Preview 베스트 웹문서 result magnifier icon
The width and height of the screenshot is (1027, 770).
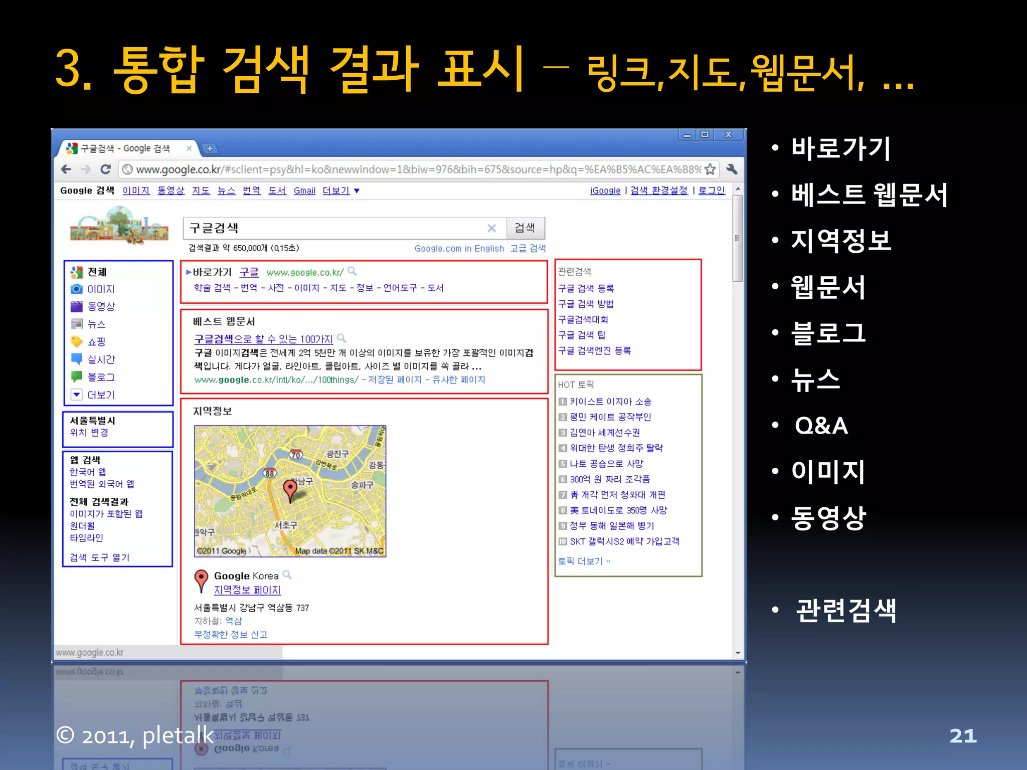click(341, 338)
